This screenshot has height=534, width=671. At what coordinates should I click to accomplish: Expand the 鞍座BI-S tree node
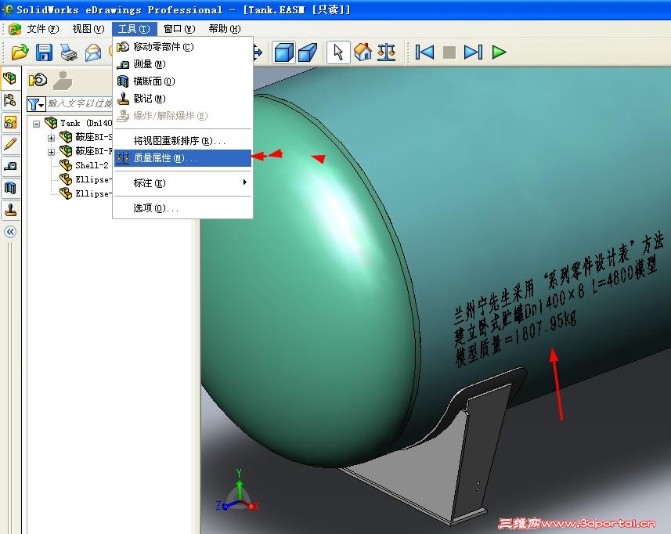pyautogui.click(x=51, y=139)
